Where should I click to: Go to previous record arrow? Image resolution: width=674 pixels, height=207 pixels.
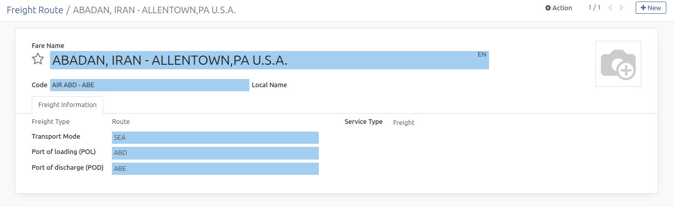[x=611, y=8]
